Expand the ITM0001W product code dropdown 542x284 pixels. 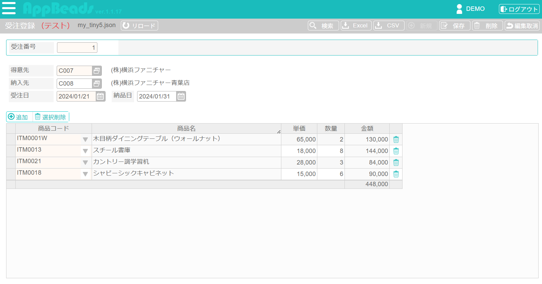(x=85, y=139)
